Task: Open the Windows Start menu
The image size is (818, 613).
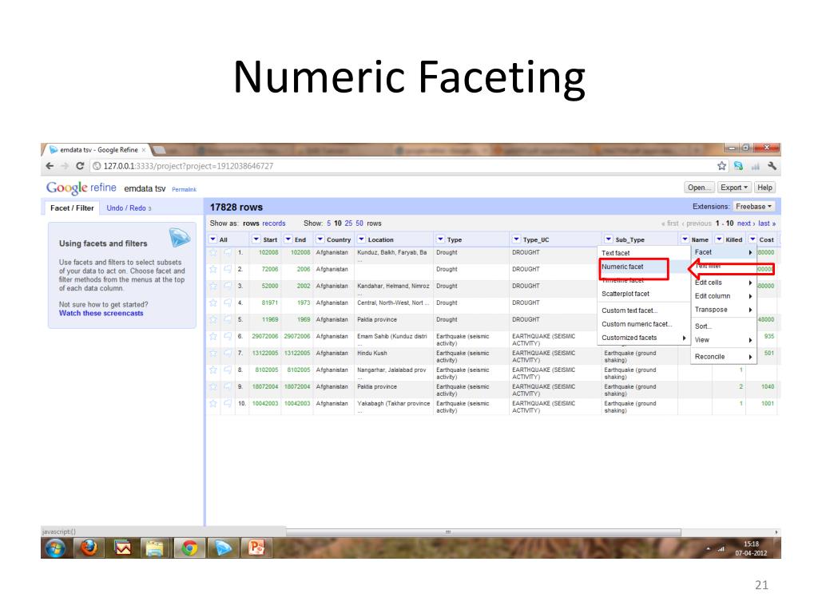Action: click(x=55, y=548)
